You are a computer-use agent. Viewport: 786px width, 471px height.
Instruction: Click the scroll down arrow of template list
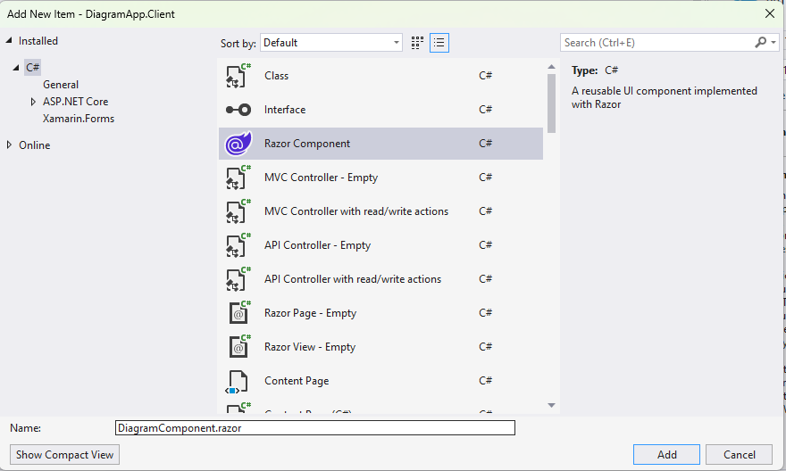coord(551,405)
